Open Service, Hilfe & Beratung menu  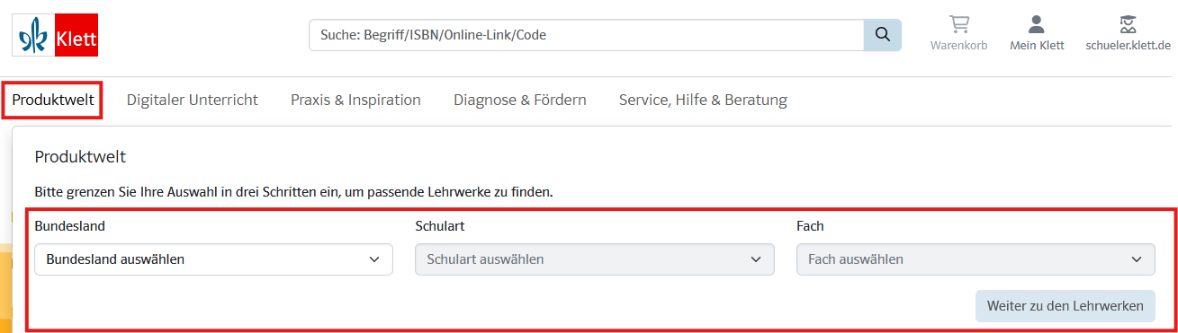point(703,100)
